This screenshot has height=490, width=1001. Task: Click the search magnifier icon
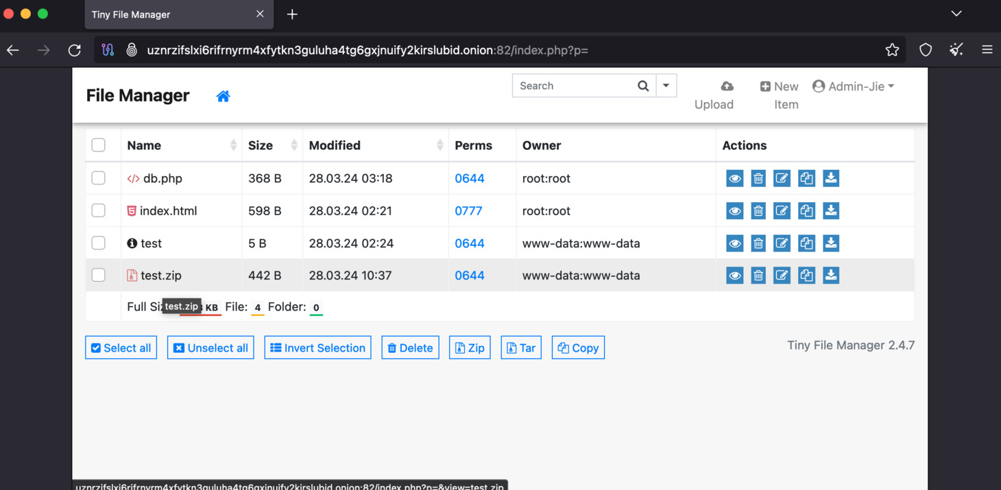[643, 86]
